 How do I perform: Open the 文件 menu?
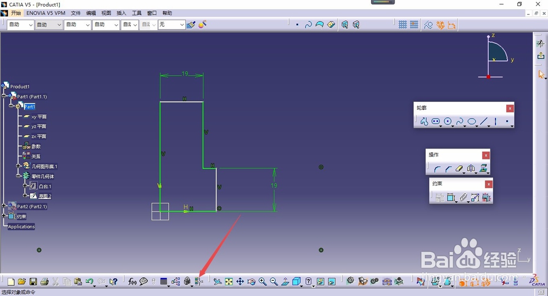pyautogui.click(x=76, y=13)
